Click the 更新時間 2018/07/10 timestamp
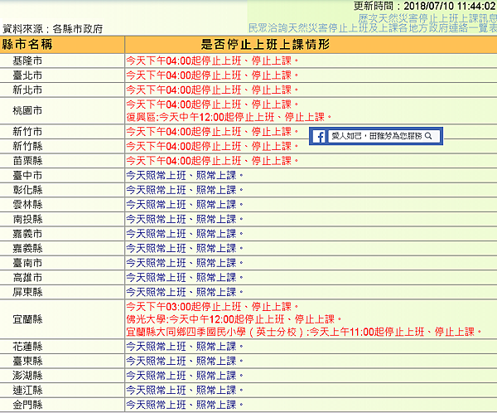This screenshot has width=497, height=413. pos(424,6)
